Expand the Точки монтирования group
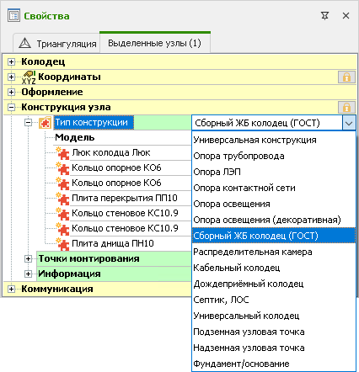Viewport: 359px width, 372px height. (x=28, y=258)
